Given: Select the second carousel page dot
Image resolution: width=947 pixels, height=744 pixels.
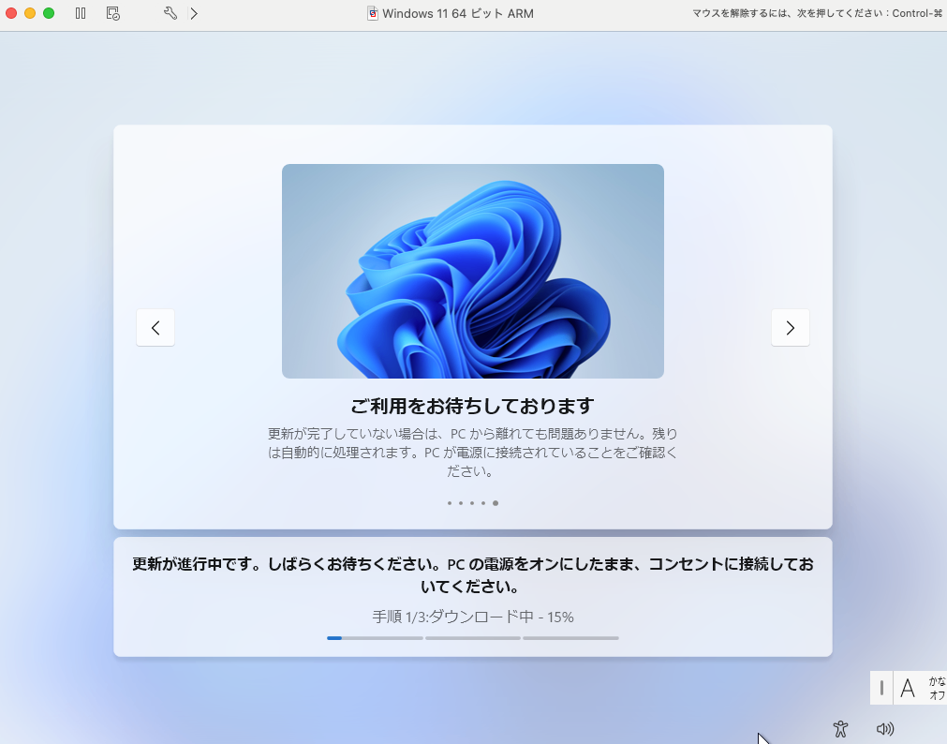Looking at the screenshot, I should click(x=461, y=503).
